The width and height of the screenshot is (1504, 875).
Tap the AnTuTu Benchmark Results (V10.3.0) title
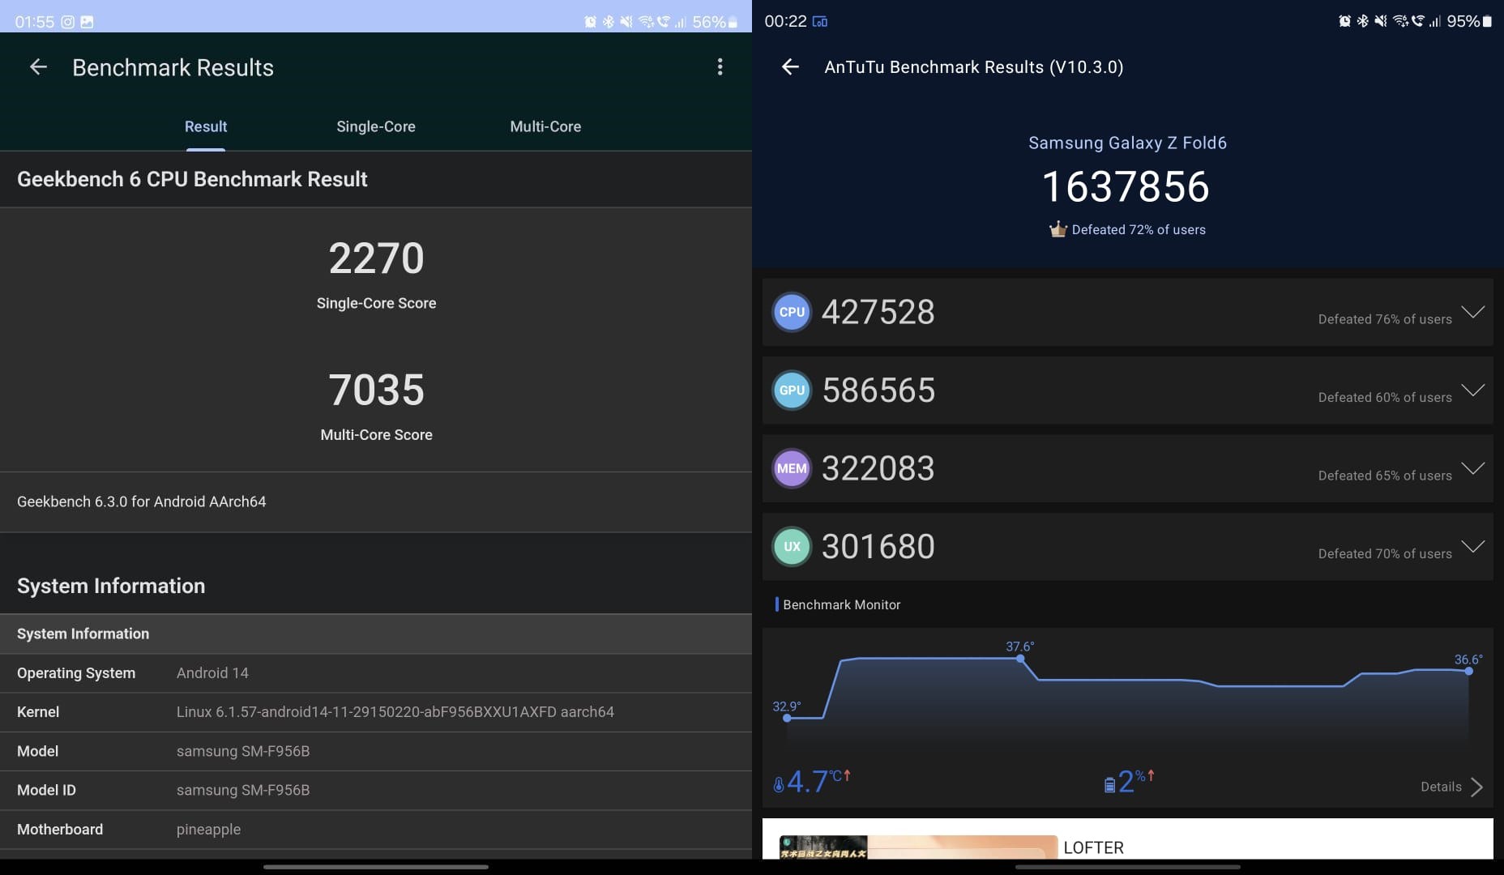coord(973,67)
